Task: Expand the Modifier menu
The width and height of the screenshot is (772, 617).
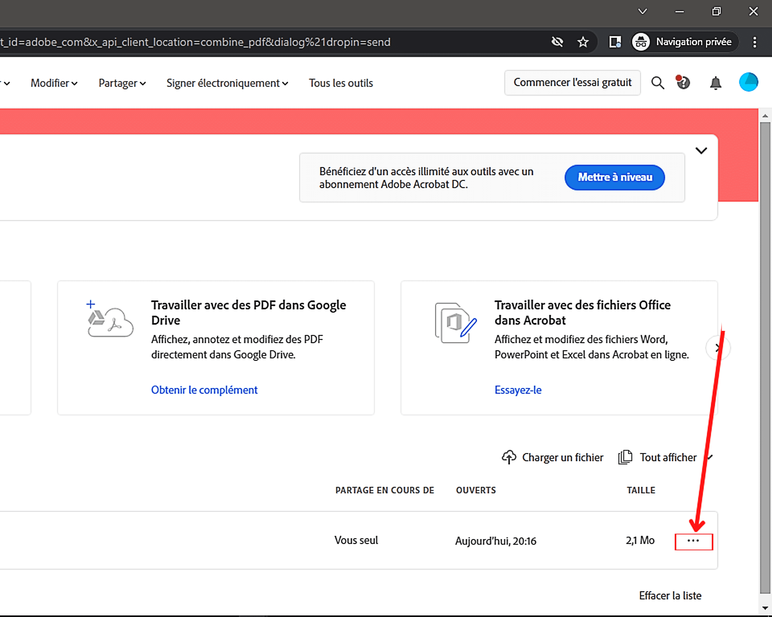Action: tap(54, 83)
